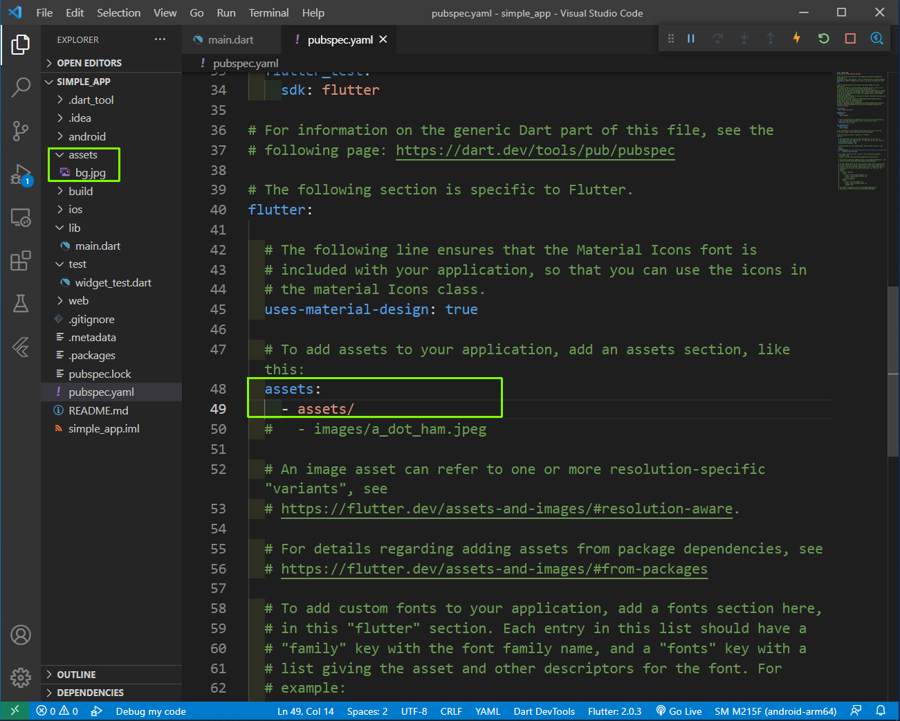Click the feedback icon in status bar
This screenshot has height=721, width=900.
tap(856, 711)
